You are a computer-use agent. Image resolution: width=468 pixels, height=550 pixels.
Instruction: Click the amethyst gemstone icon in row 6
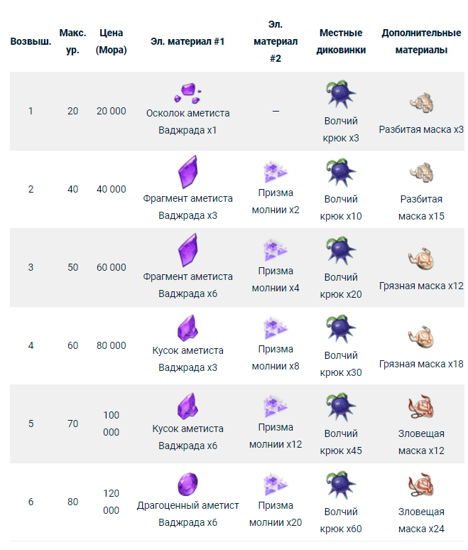click(x=188, y=484)
